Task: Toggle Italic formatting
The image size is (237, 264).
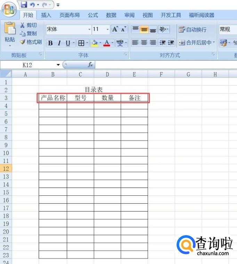Action: click(x=59, y=43)
